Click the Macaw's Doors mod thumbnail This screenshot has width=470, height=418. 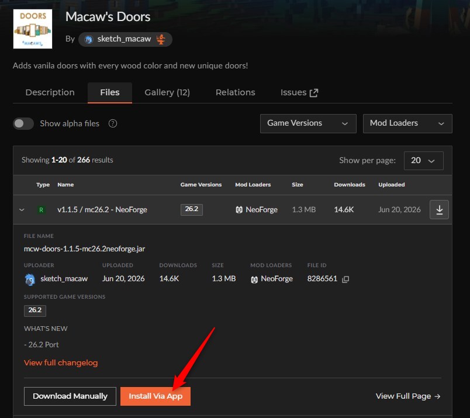[33, 29]
